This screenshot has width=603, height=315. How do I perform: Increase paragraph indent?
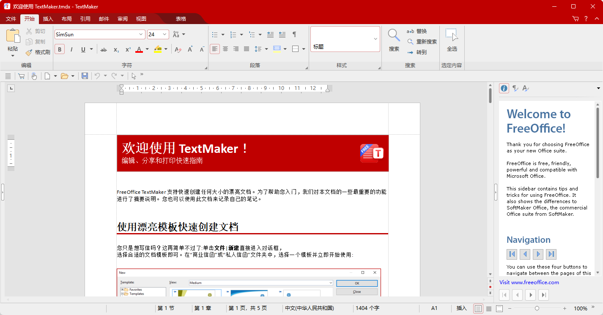point(270,35)
